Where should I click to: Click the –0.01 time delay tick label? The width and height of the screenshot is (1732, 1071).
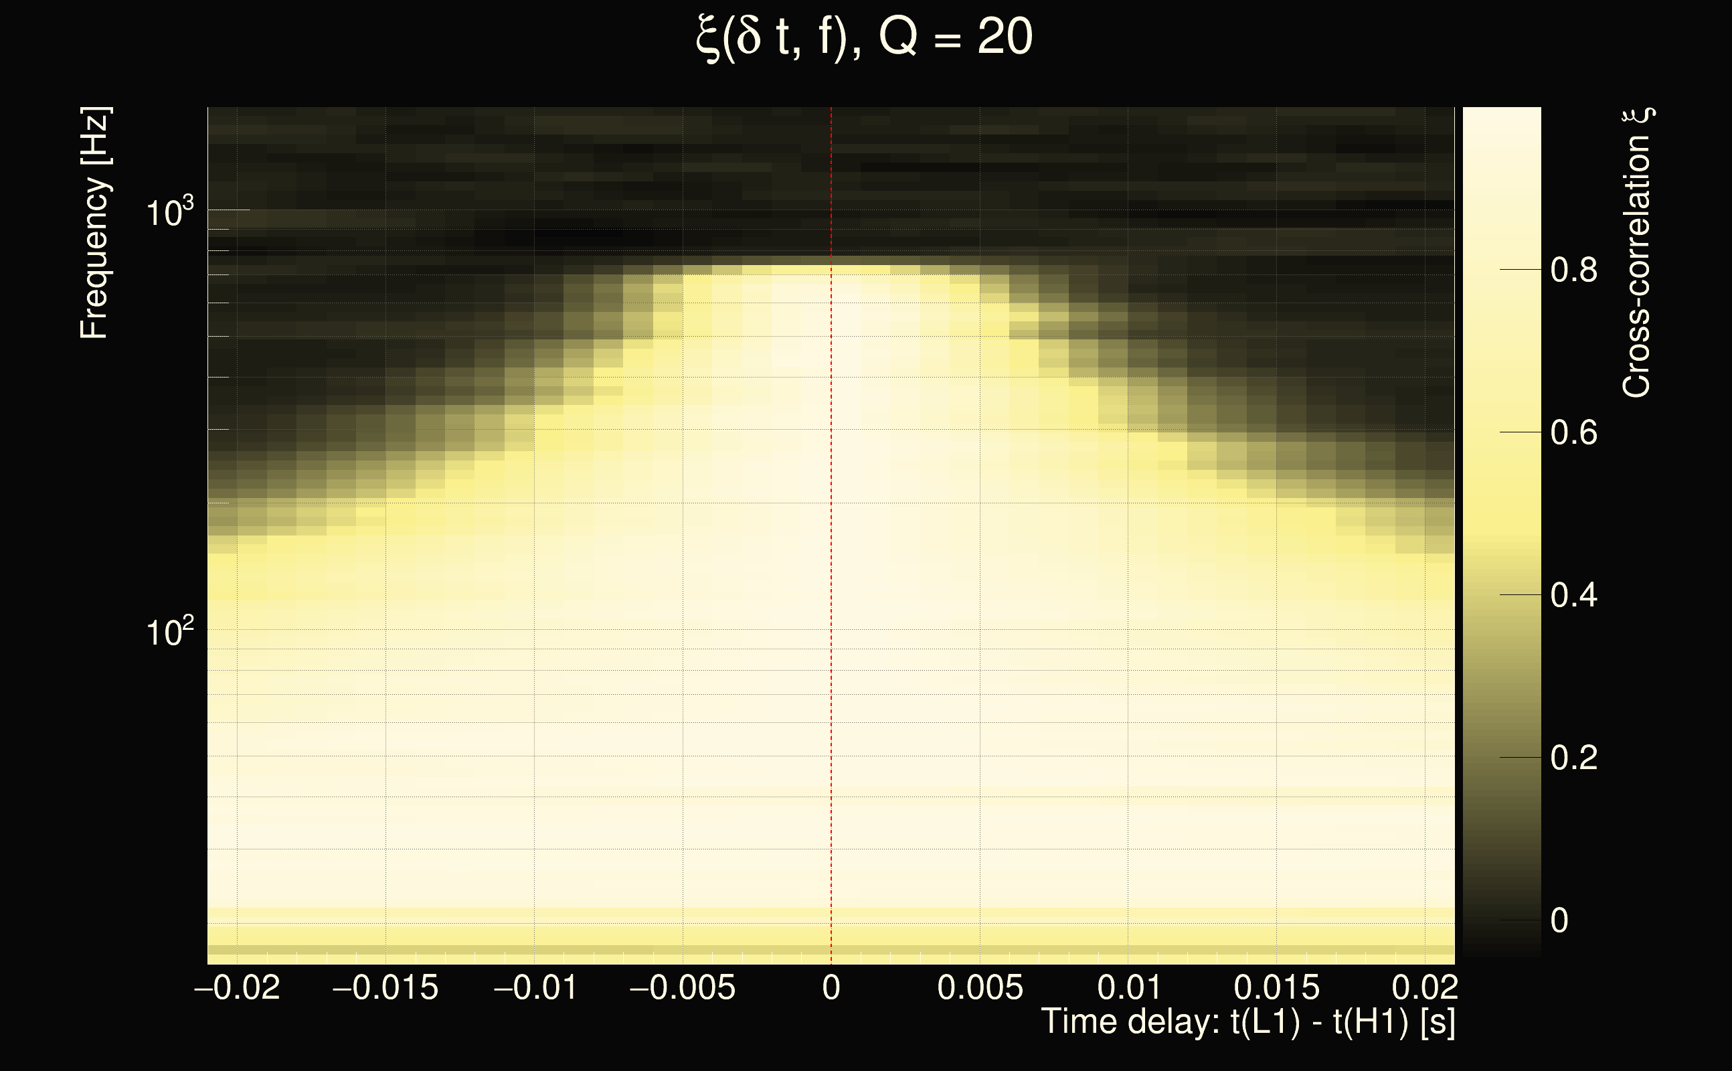click(535, 987)
